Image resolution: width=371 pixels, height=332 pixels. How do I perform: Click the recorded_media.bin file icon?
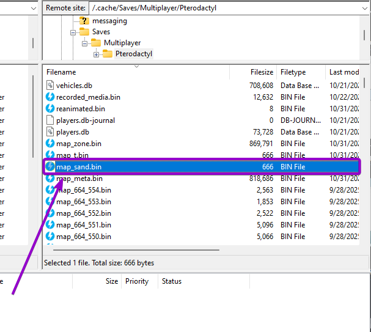click(x=50, y=97)
